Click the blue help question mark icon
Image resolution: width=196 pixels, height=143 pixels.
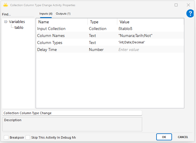click(190, 13)
